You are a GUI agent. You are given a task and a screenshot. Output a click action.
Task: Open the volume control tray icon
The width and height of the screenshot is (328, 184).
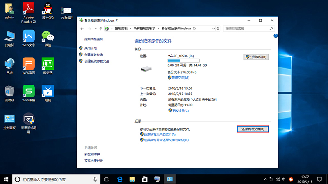(x=278, y=179)
